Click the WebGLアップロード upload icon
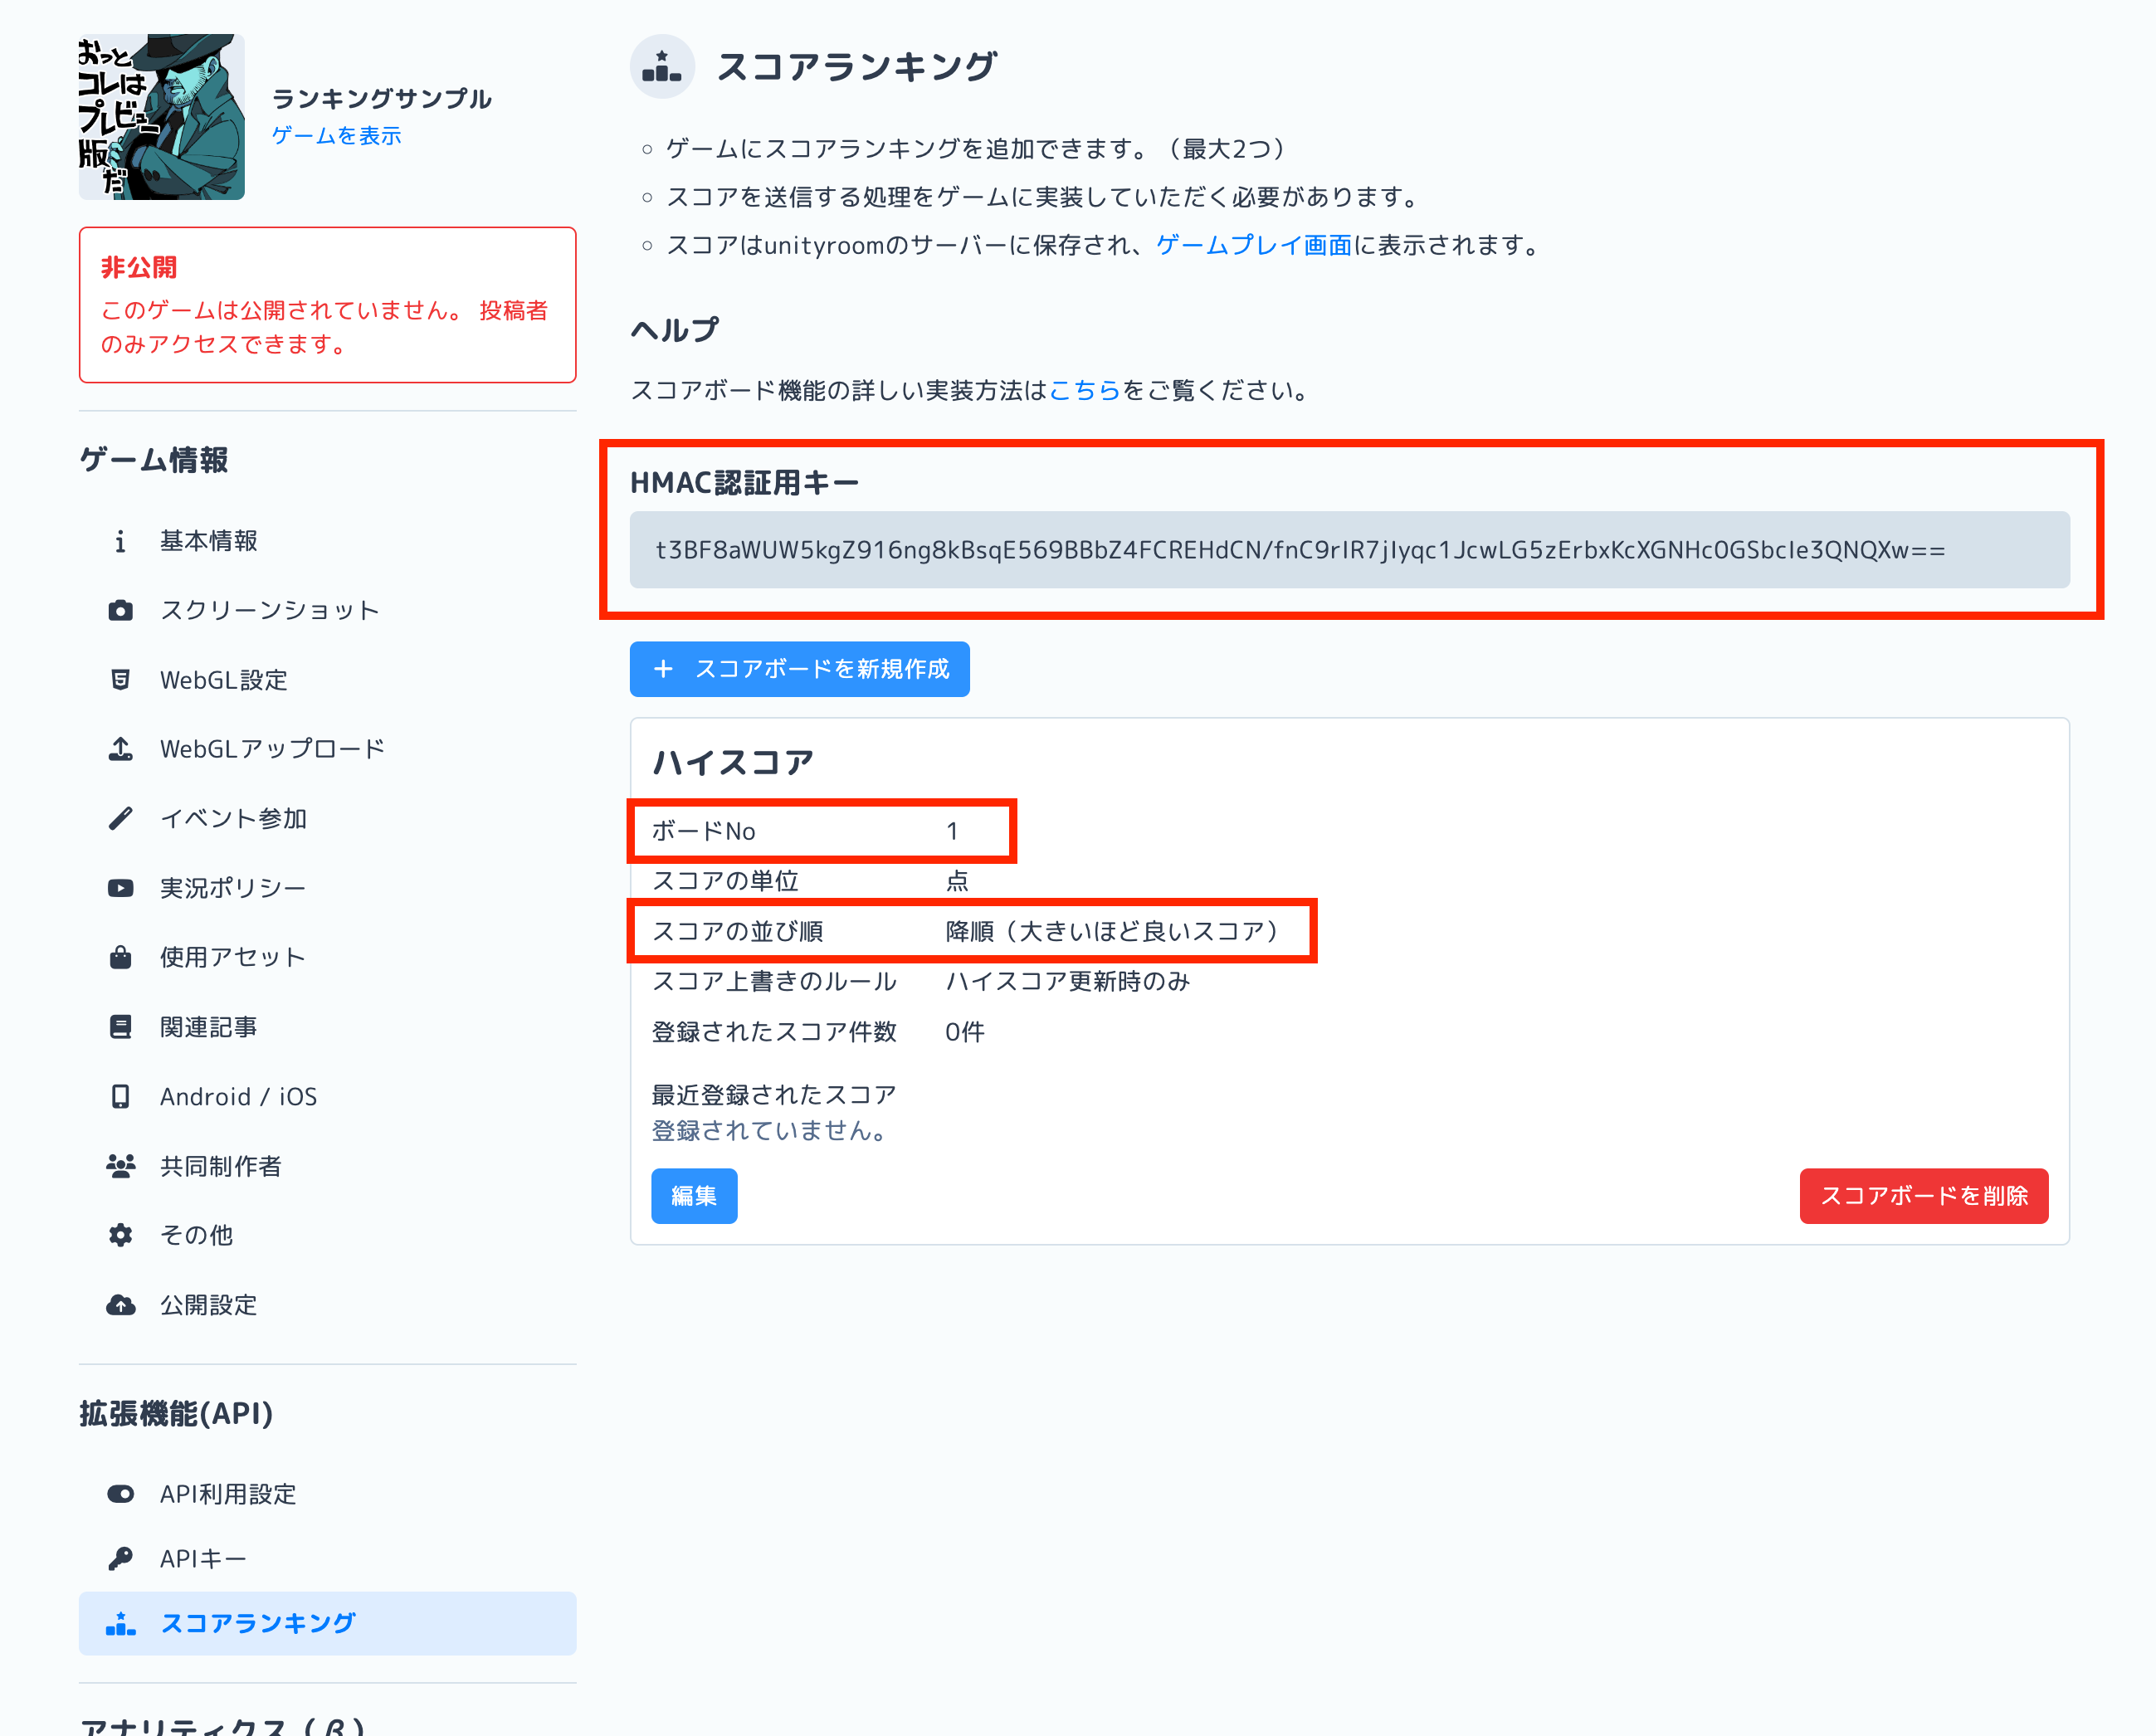2156x1736 pixels. point(121,748)
